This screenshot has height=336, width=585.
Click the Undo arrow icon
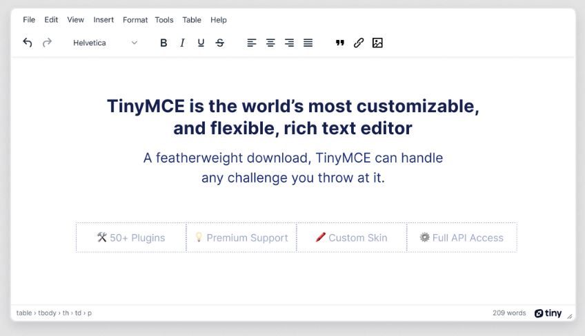pyautogui.click(x=27, y=43)
